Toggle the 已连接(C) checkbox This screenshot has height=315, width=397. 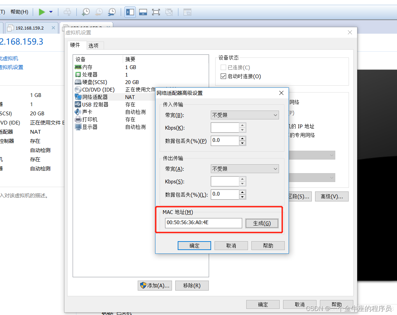223,67
